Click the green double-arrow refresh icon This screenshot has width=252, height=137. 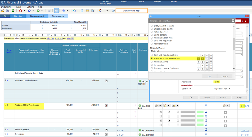coord(13,10)
